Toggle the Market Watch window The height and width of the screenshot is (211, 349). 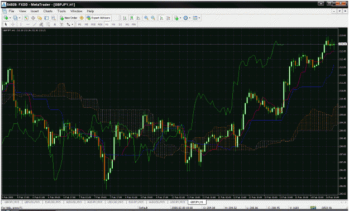pyautogui.click(x=26, y=18)
